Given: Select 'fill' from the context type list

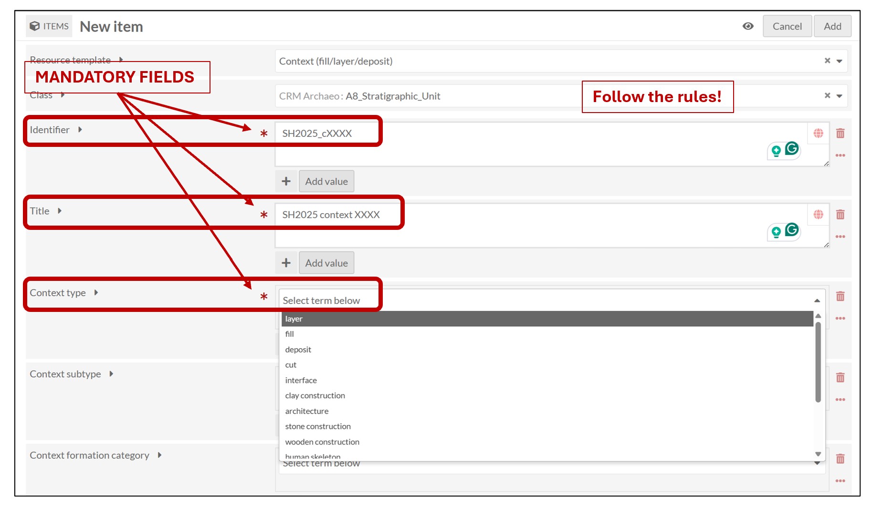Looking at the screenshot, I should (x=290, y=334).
